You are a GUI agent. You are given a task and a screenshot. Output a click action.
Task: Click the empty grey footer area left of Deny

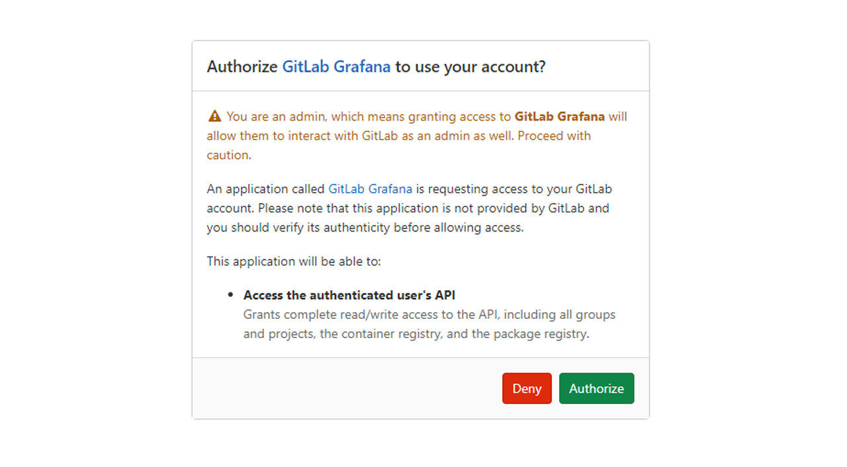click(344, 388)
